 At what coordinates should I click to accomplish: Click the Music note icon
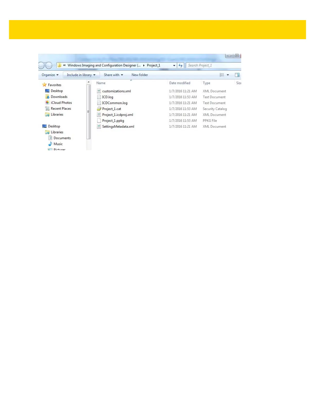click(x=50, y=144)
